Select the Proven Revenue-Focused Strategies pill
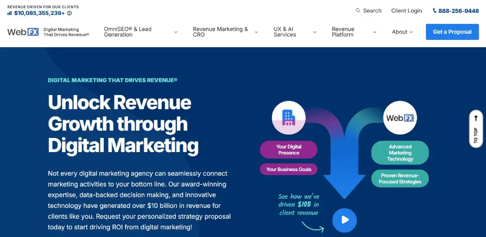This screenshot has width=486, height=237. 400,178
